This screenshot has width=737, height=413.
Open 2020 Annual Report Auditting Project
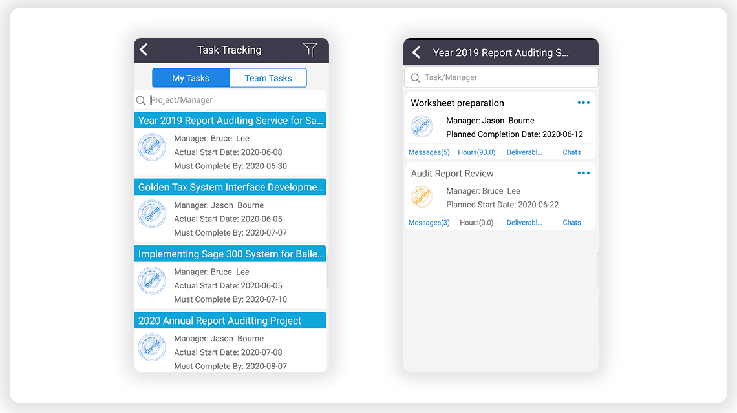coord(230,321)
